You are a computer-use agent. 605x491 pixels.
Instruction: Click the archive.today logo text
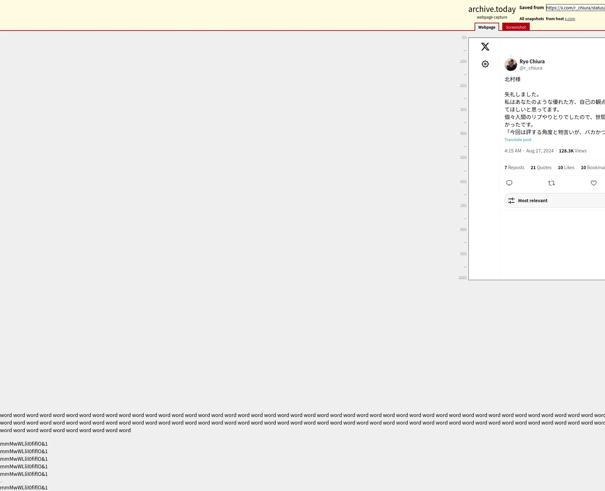point(492,9)
